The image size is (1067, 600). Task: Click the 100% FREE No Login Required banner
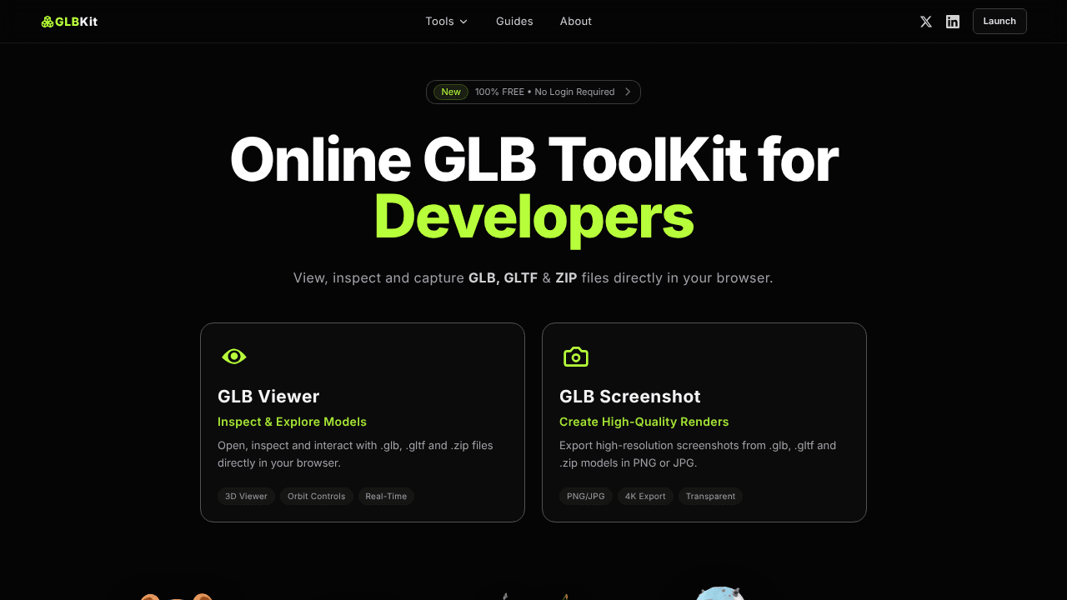533,92
